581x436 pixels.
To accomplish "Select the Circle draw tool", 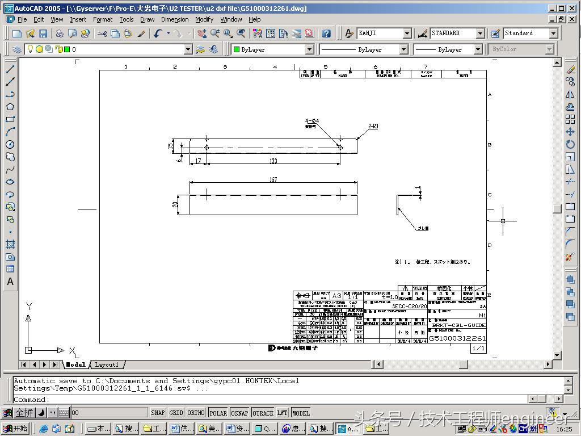I will tap(10, 144).
